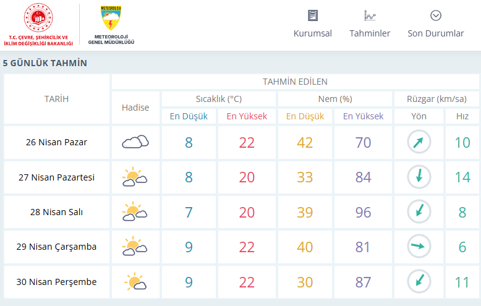Open the Kurumsal menu
481x306 pixels.
[313, 33]
